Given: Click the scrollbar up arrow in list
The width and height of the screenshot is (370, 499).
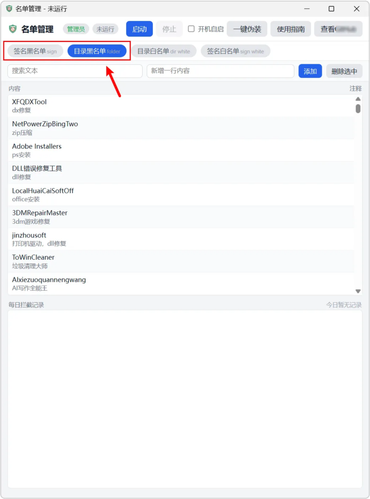Looking at the screenshot, I should 358,99.
